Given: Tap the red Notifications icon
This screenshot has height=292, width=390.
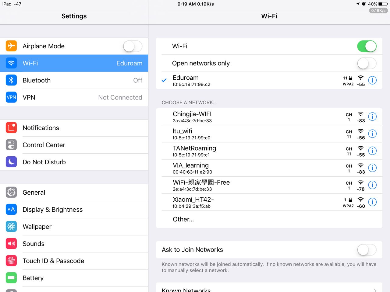Looking at the screenshot, I should (11, 128).
